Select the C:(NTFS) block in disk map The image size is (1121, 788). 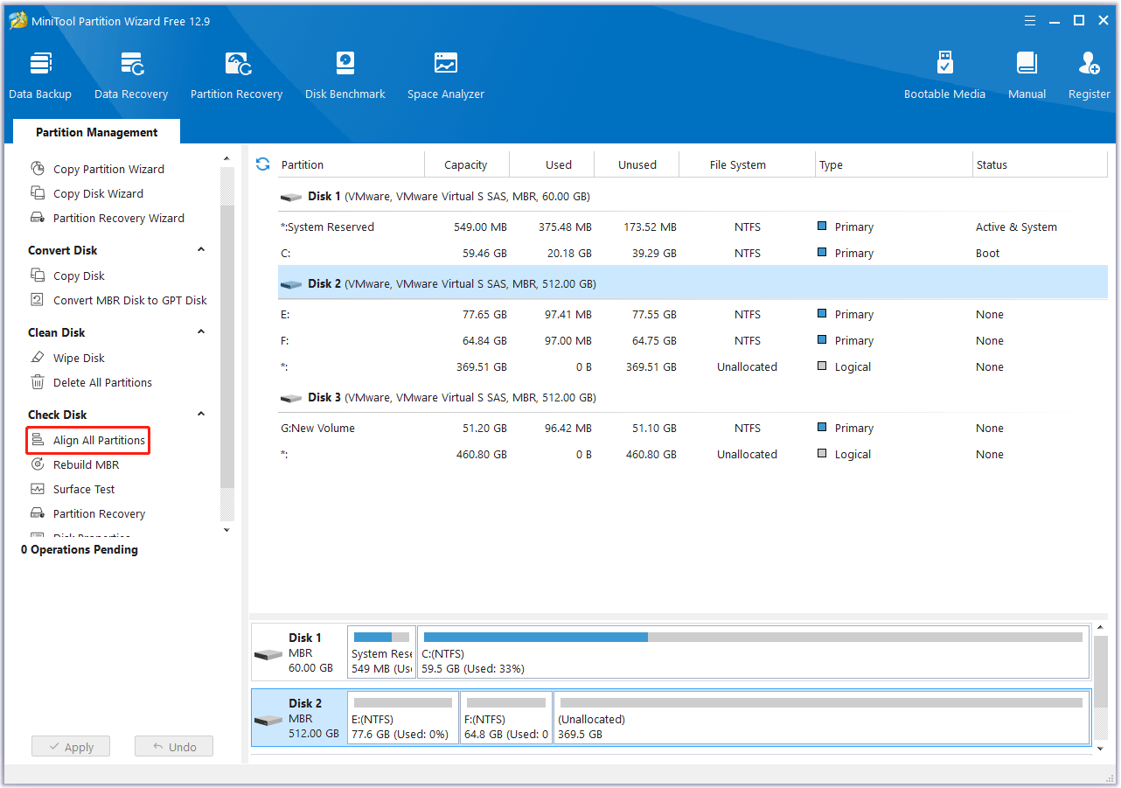[753, 652]
